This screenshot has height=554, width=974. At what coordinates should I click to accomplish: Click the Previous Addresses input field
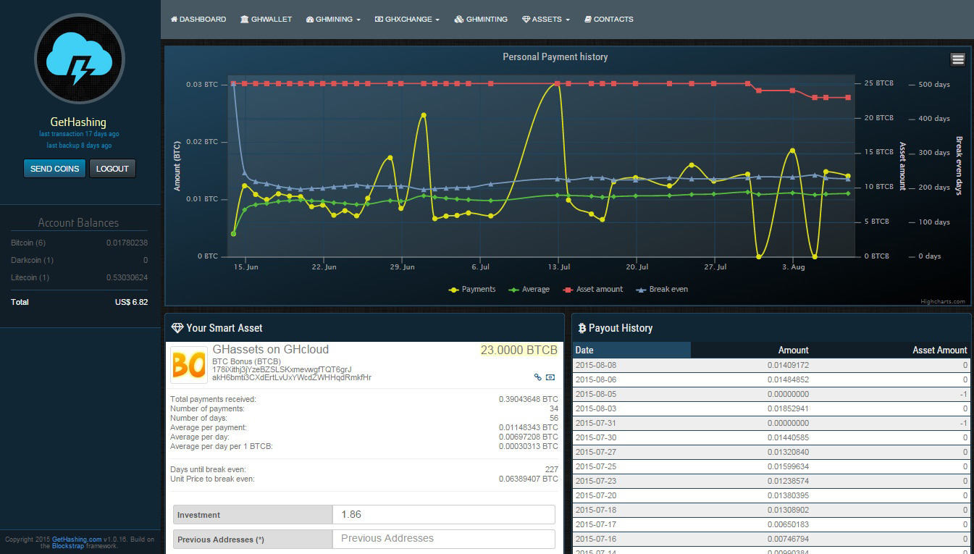(x=443, y=539)
